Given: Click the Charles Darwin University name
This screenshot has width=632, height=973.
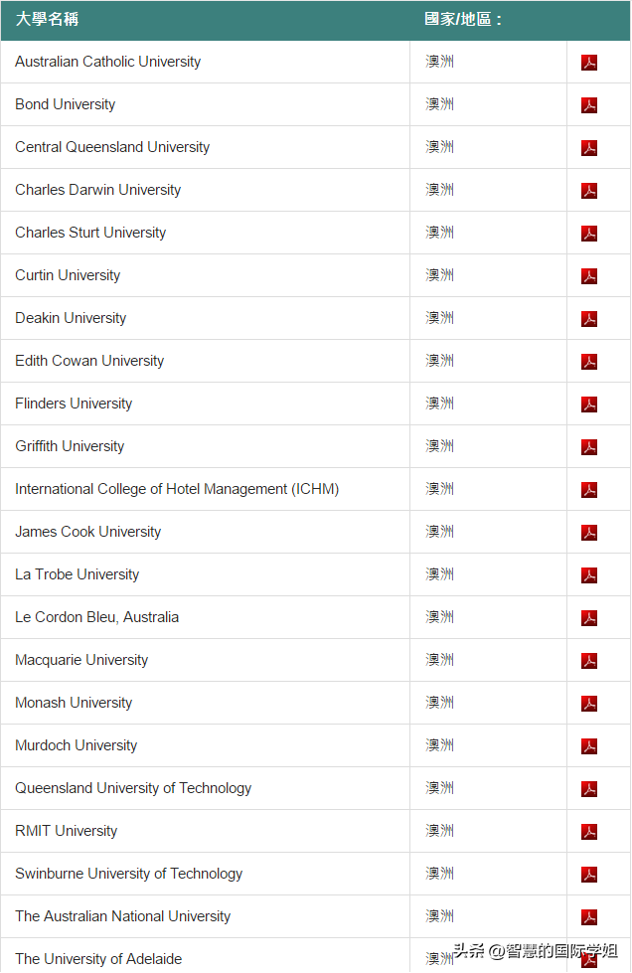Looking at the screenshot, I should point(97,190).
